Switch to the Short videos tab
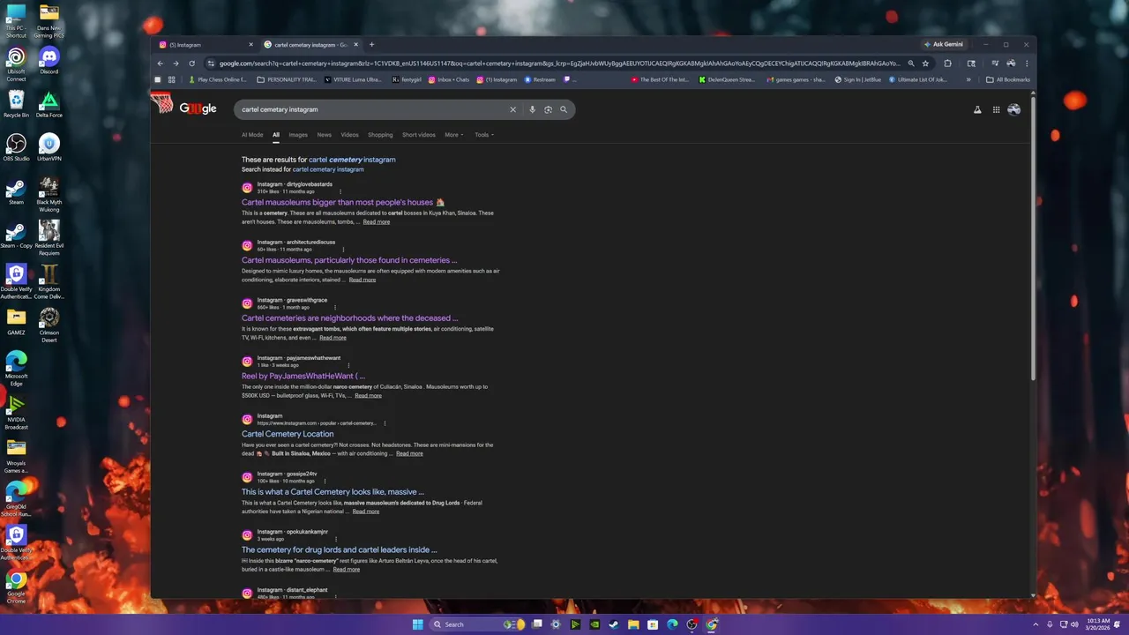The height and width of the screenshot is (635, 1129). (419, 135)
